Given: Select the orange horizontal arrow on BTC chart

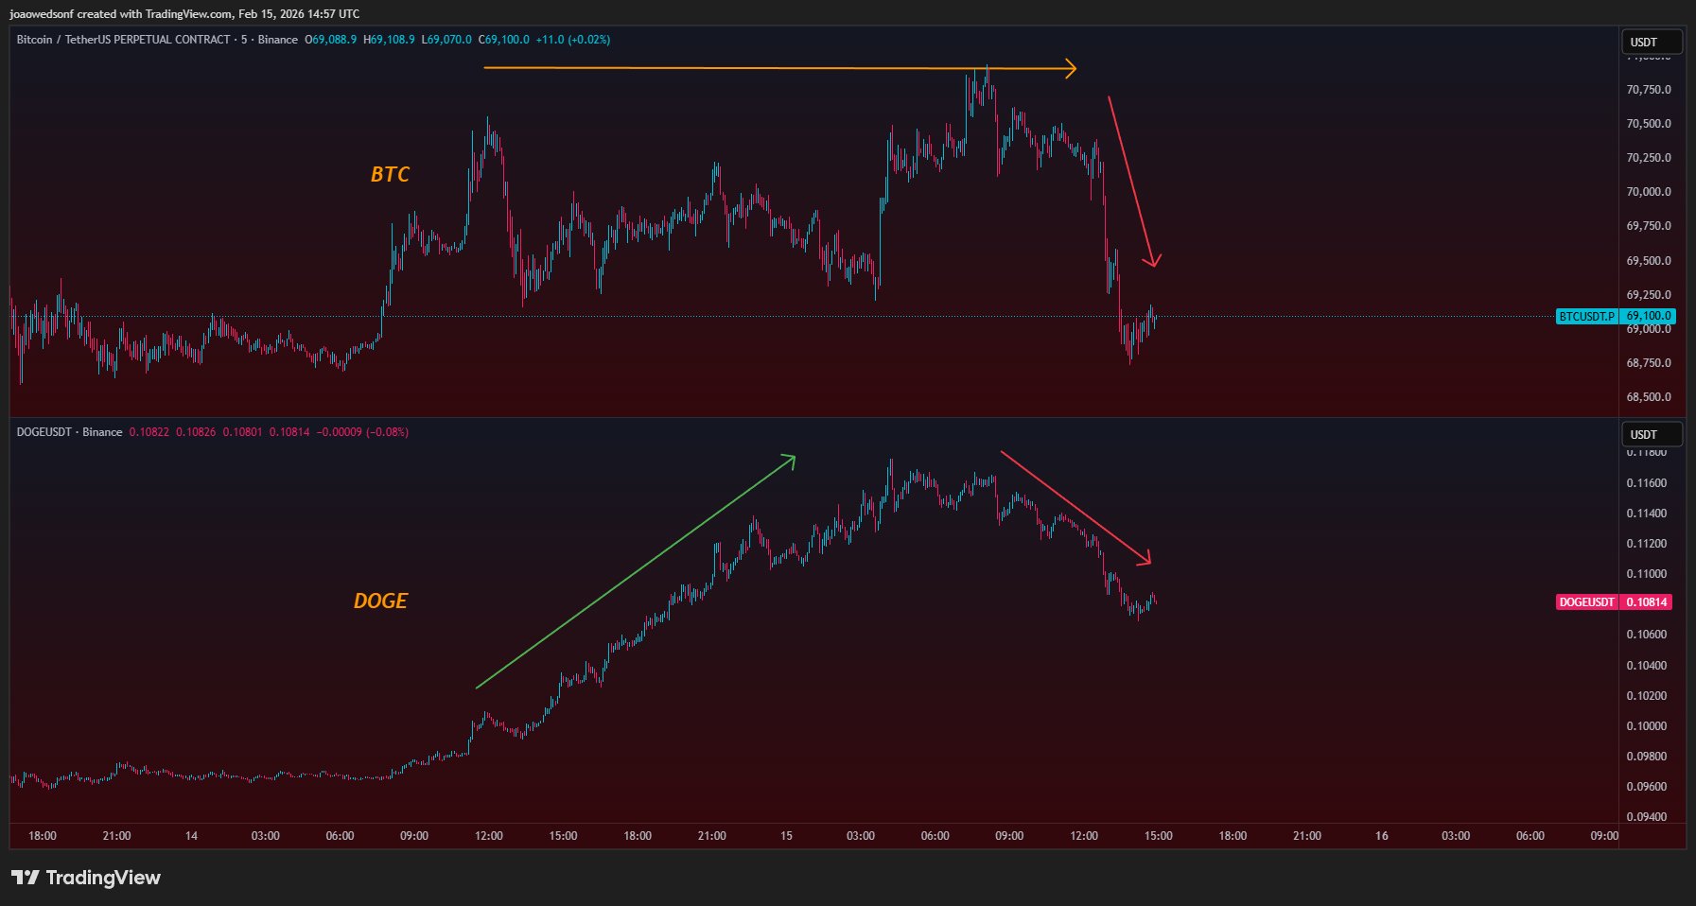Looking at the screenshot, I should tap(776, 68).
